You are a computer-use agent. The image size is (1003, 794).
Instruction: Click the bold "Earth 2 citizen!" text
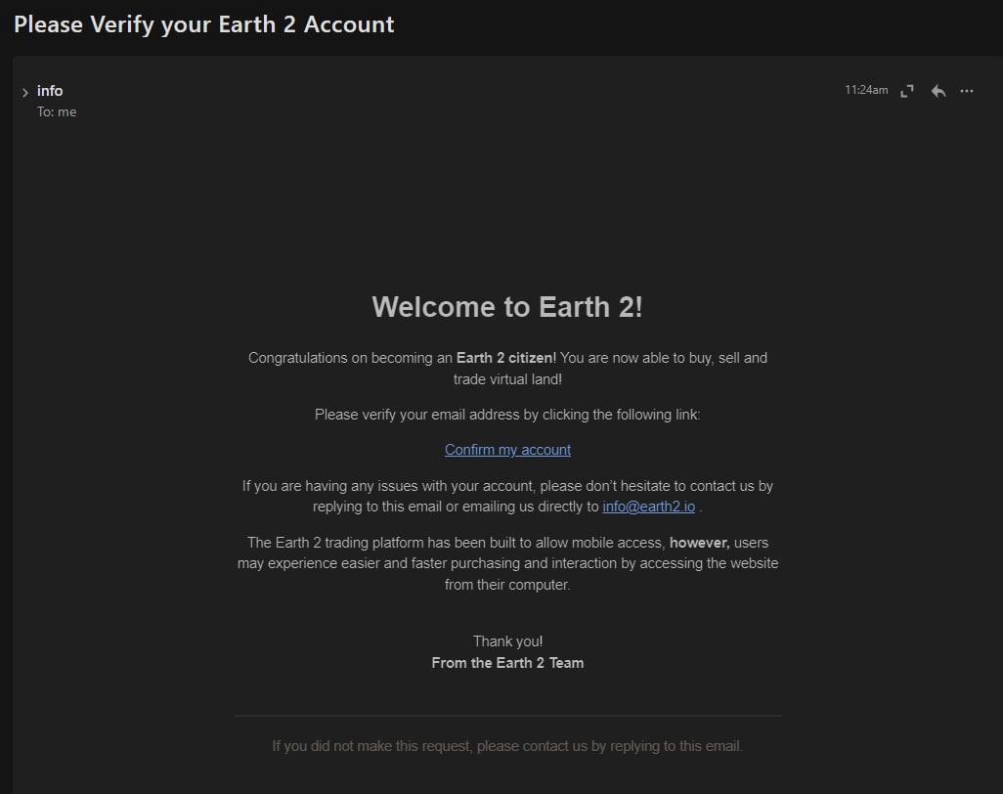tap(506, 358)
